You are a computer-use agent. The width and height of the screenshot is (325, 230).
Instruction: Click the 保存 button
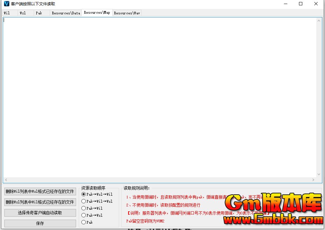click(x=40, y=223)
